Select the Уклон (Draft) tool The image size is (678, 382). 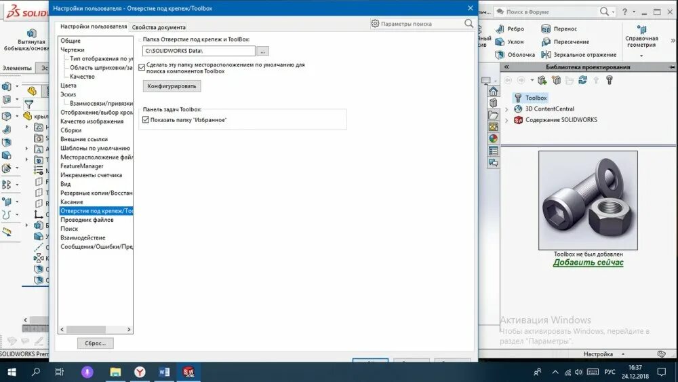[510, 41]
